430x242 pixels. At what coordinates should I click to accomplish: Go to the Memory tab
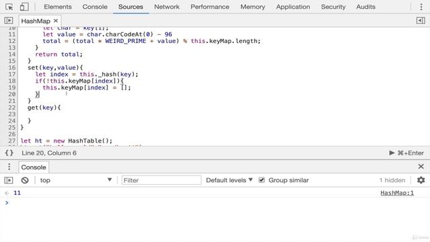tap(253, 7)
